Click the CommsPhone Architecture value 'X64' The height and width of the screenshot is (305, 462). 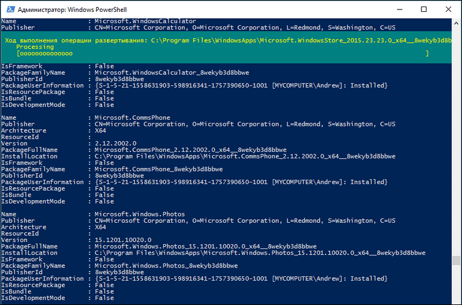(x=100, y=130)
